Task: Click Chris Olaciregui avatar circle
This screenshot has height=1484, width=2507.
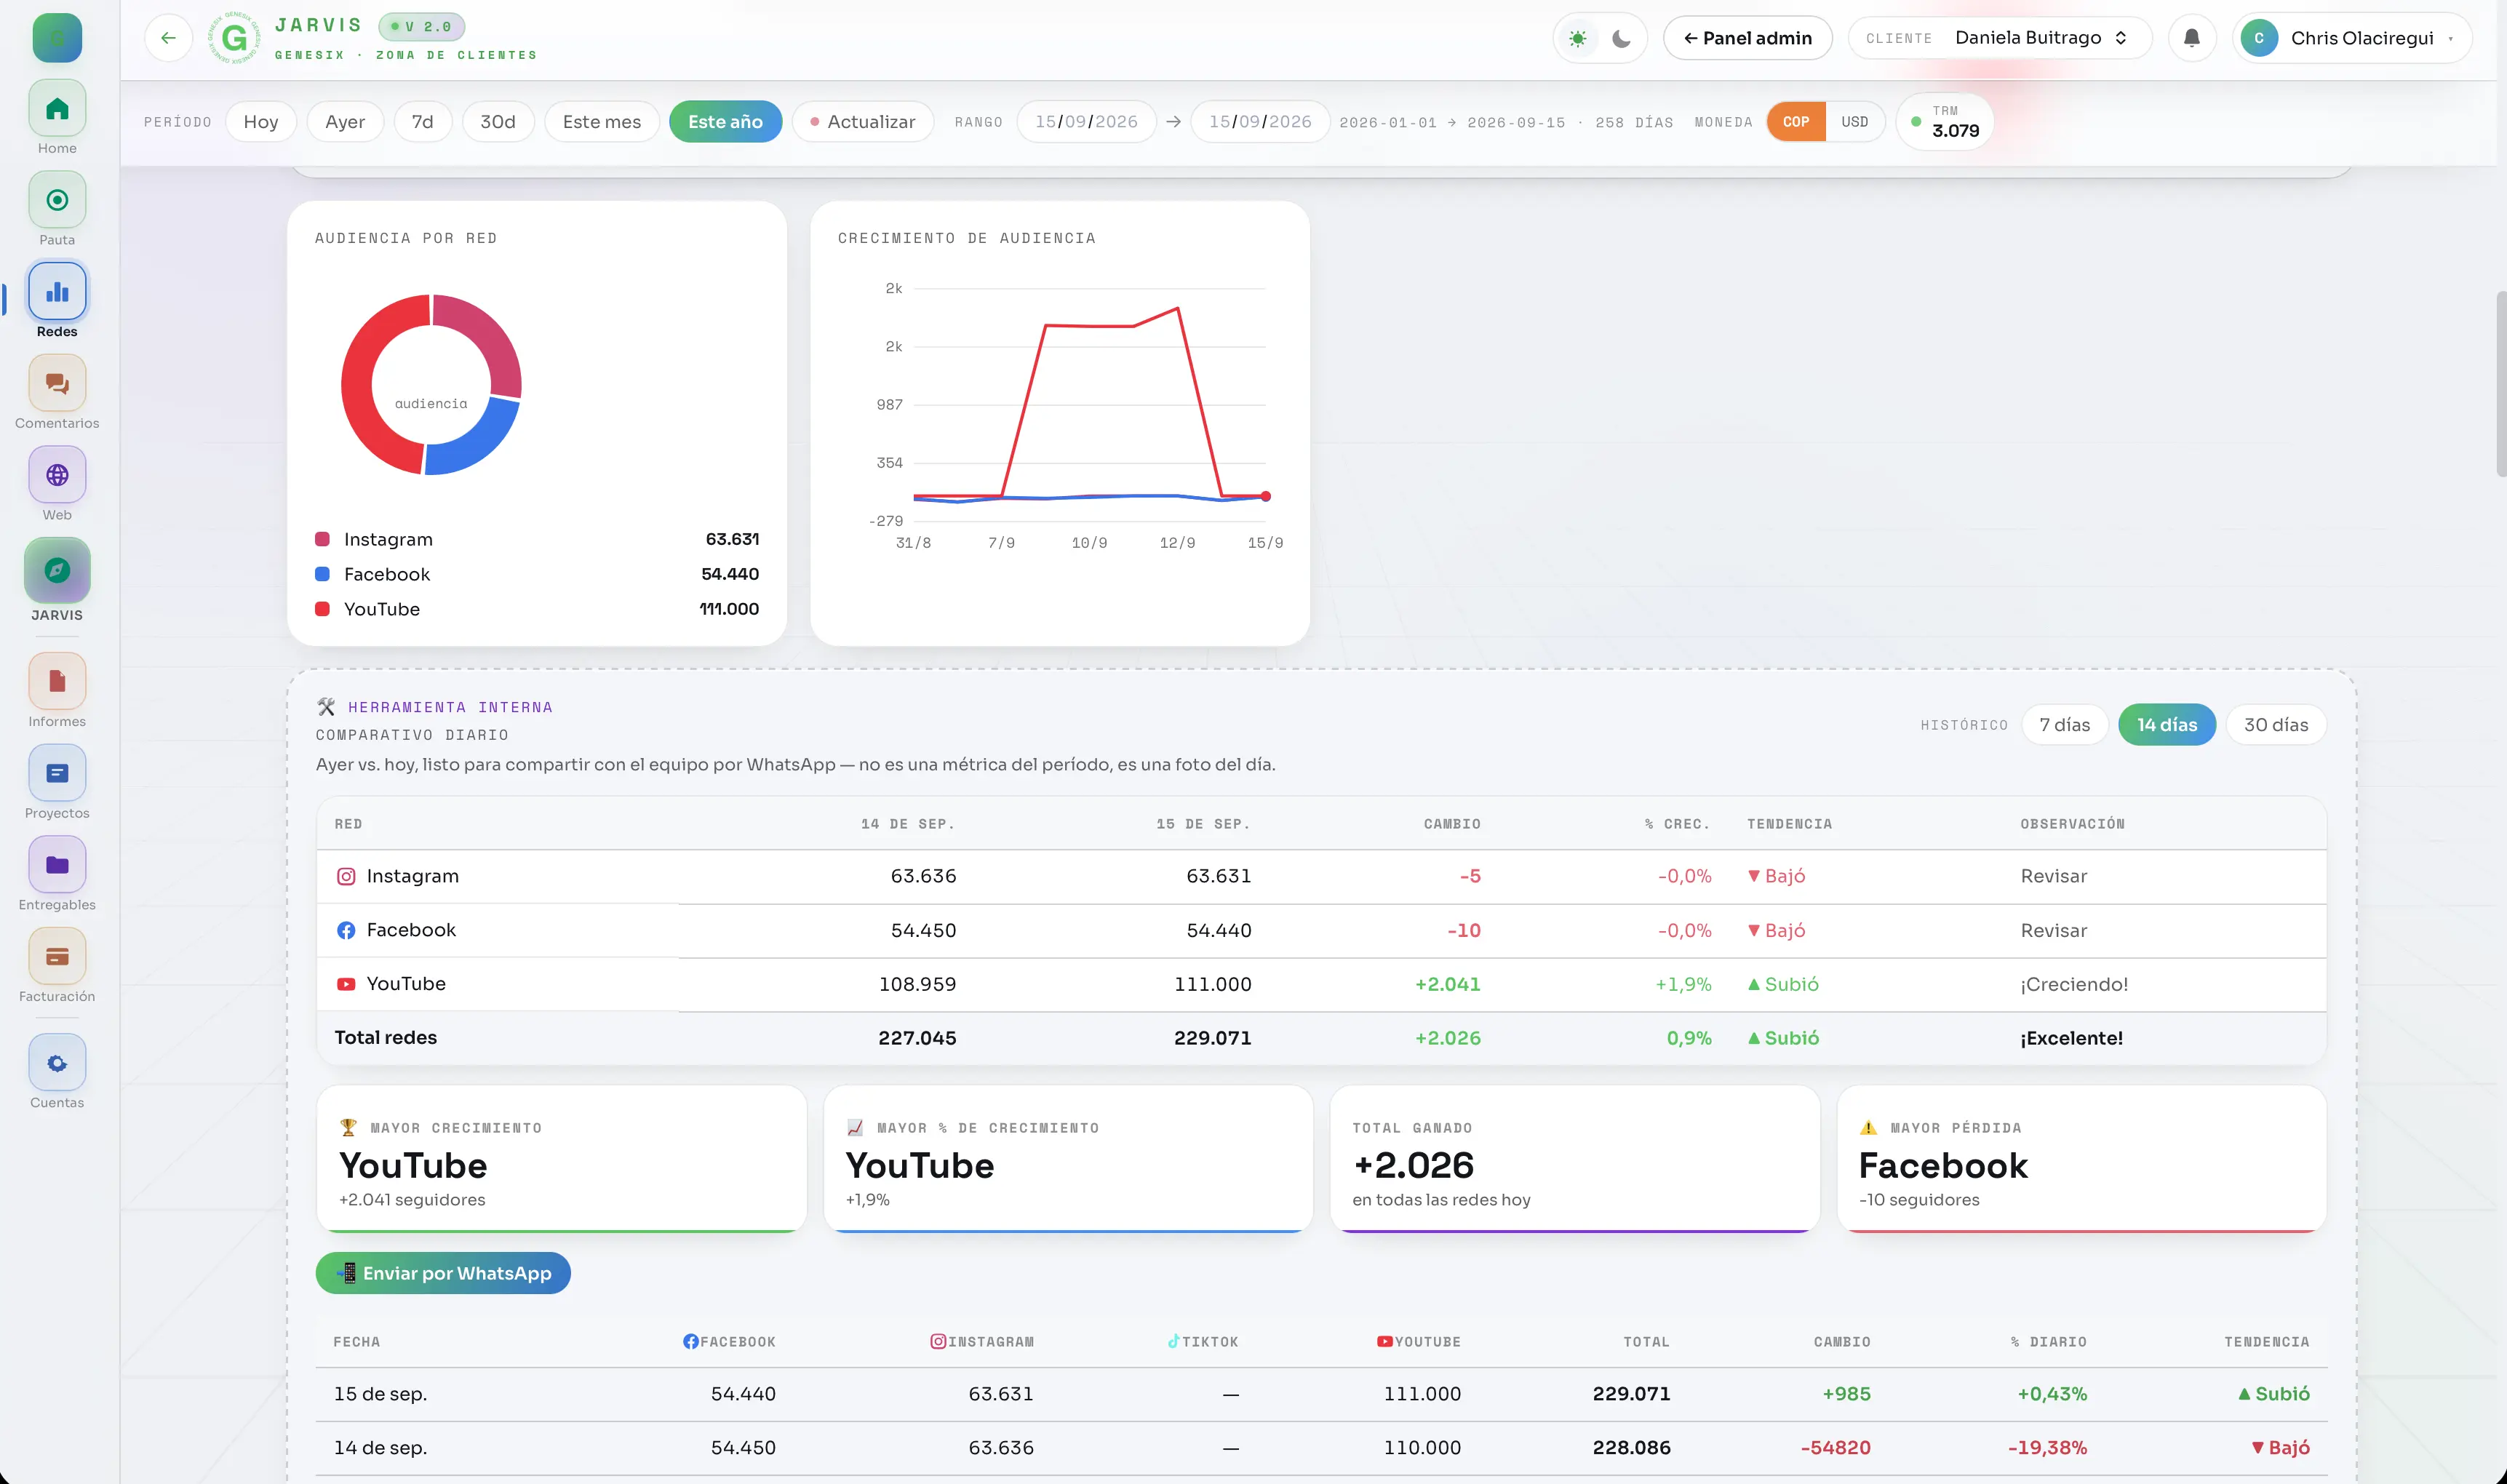Action: click(x=2259, y=38)
